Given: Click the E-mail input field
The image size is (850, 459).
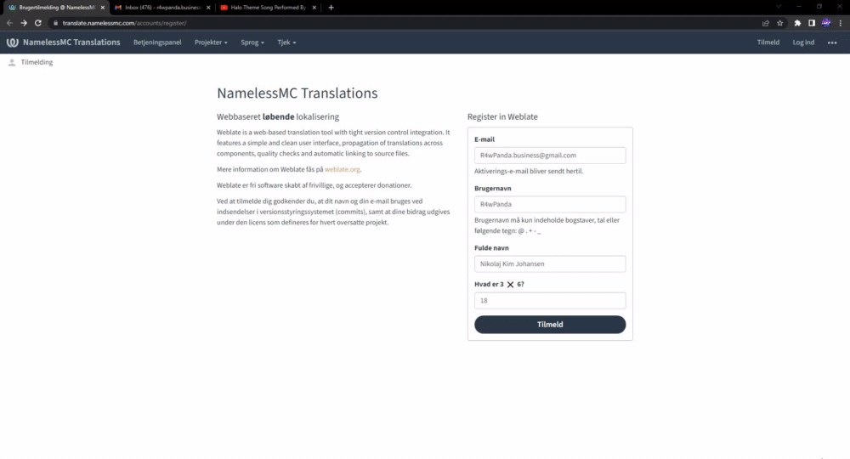Looking at the screenshot, I should coord(550,156).
